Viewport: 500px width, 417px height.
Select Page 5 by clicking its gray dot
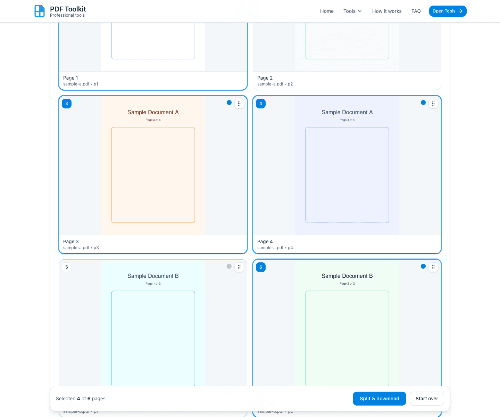(229, 266)
